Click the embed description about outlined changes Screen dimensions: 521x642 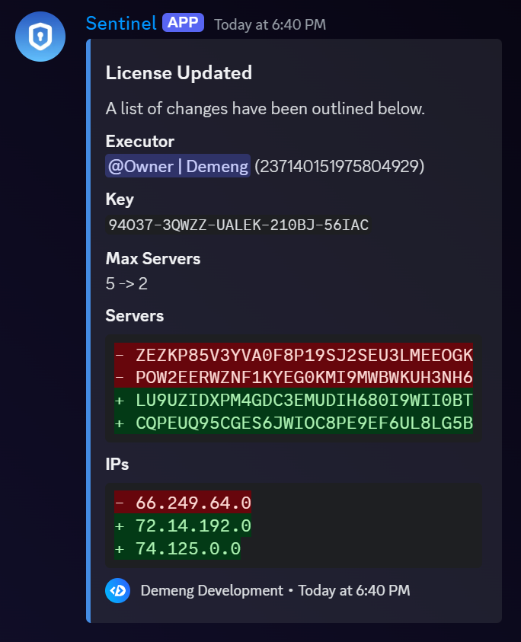coord(265,108)
